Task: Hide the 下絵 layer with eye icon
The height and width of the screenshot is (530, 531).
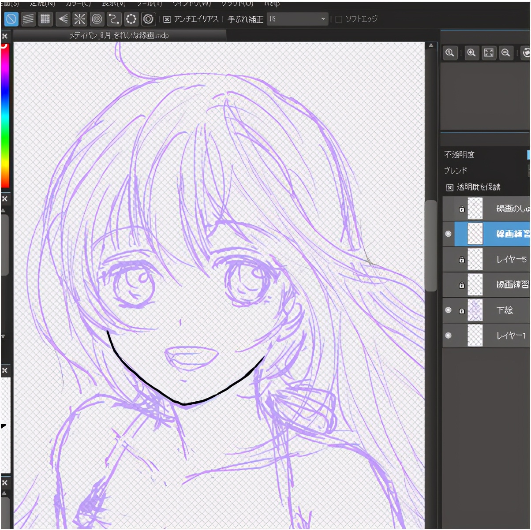Action: (x=449, y=310)
